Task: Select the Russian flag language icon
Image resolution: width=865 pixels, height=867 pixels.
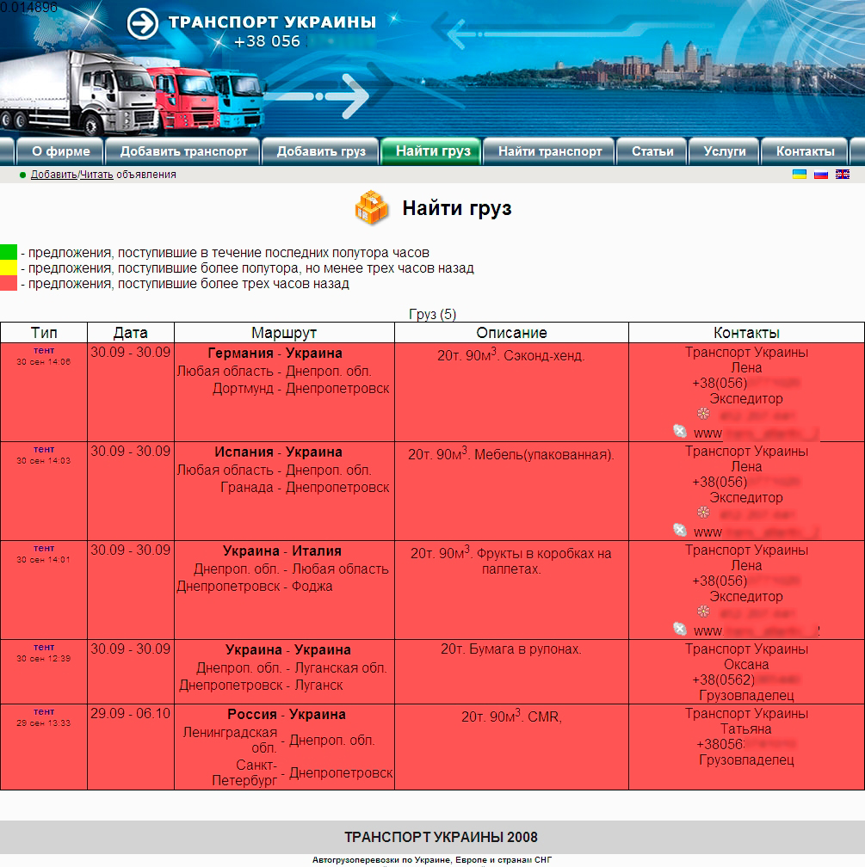Action: click(x=821, y=174)
